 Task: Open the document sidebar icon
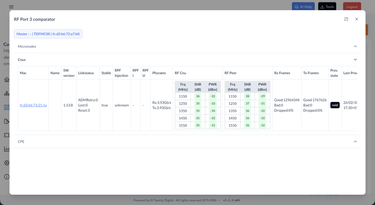point(7,121)
